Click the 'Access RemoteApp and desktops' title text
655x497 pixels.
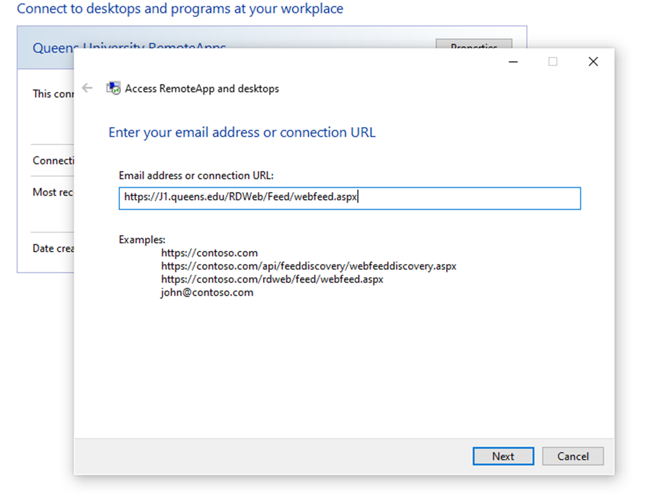click(x=202, y=89)
